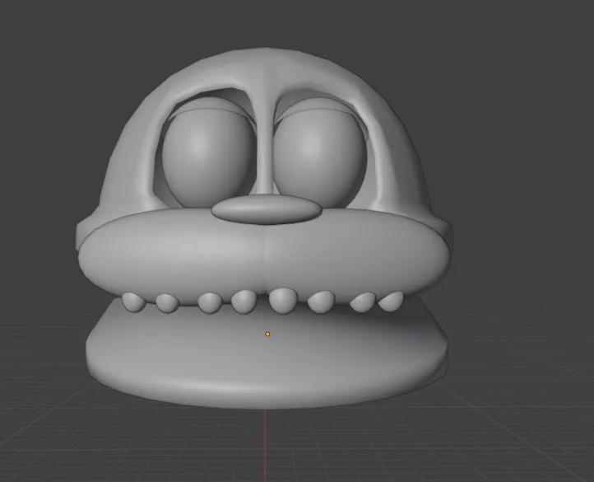Select the upper muzzle mesh above the teeth
The height and width of the screenshot is (482, 594).
pyautogui.click(x=265, y=258)
